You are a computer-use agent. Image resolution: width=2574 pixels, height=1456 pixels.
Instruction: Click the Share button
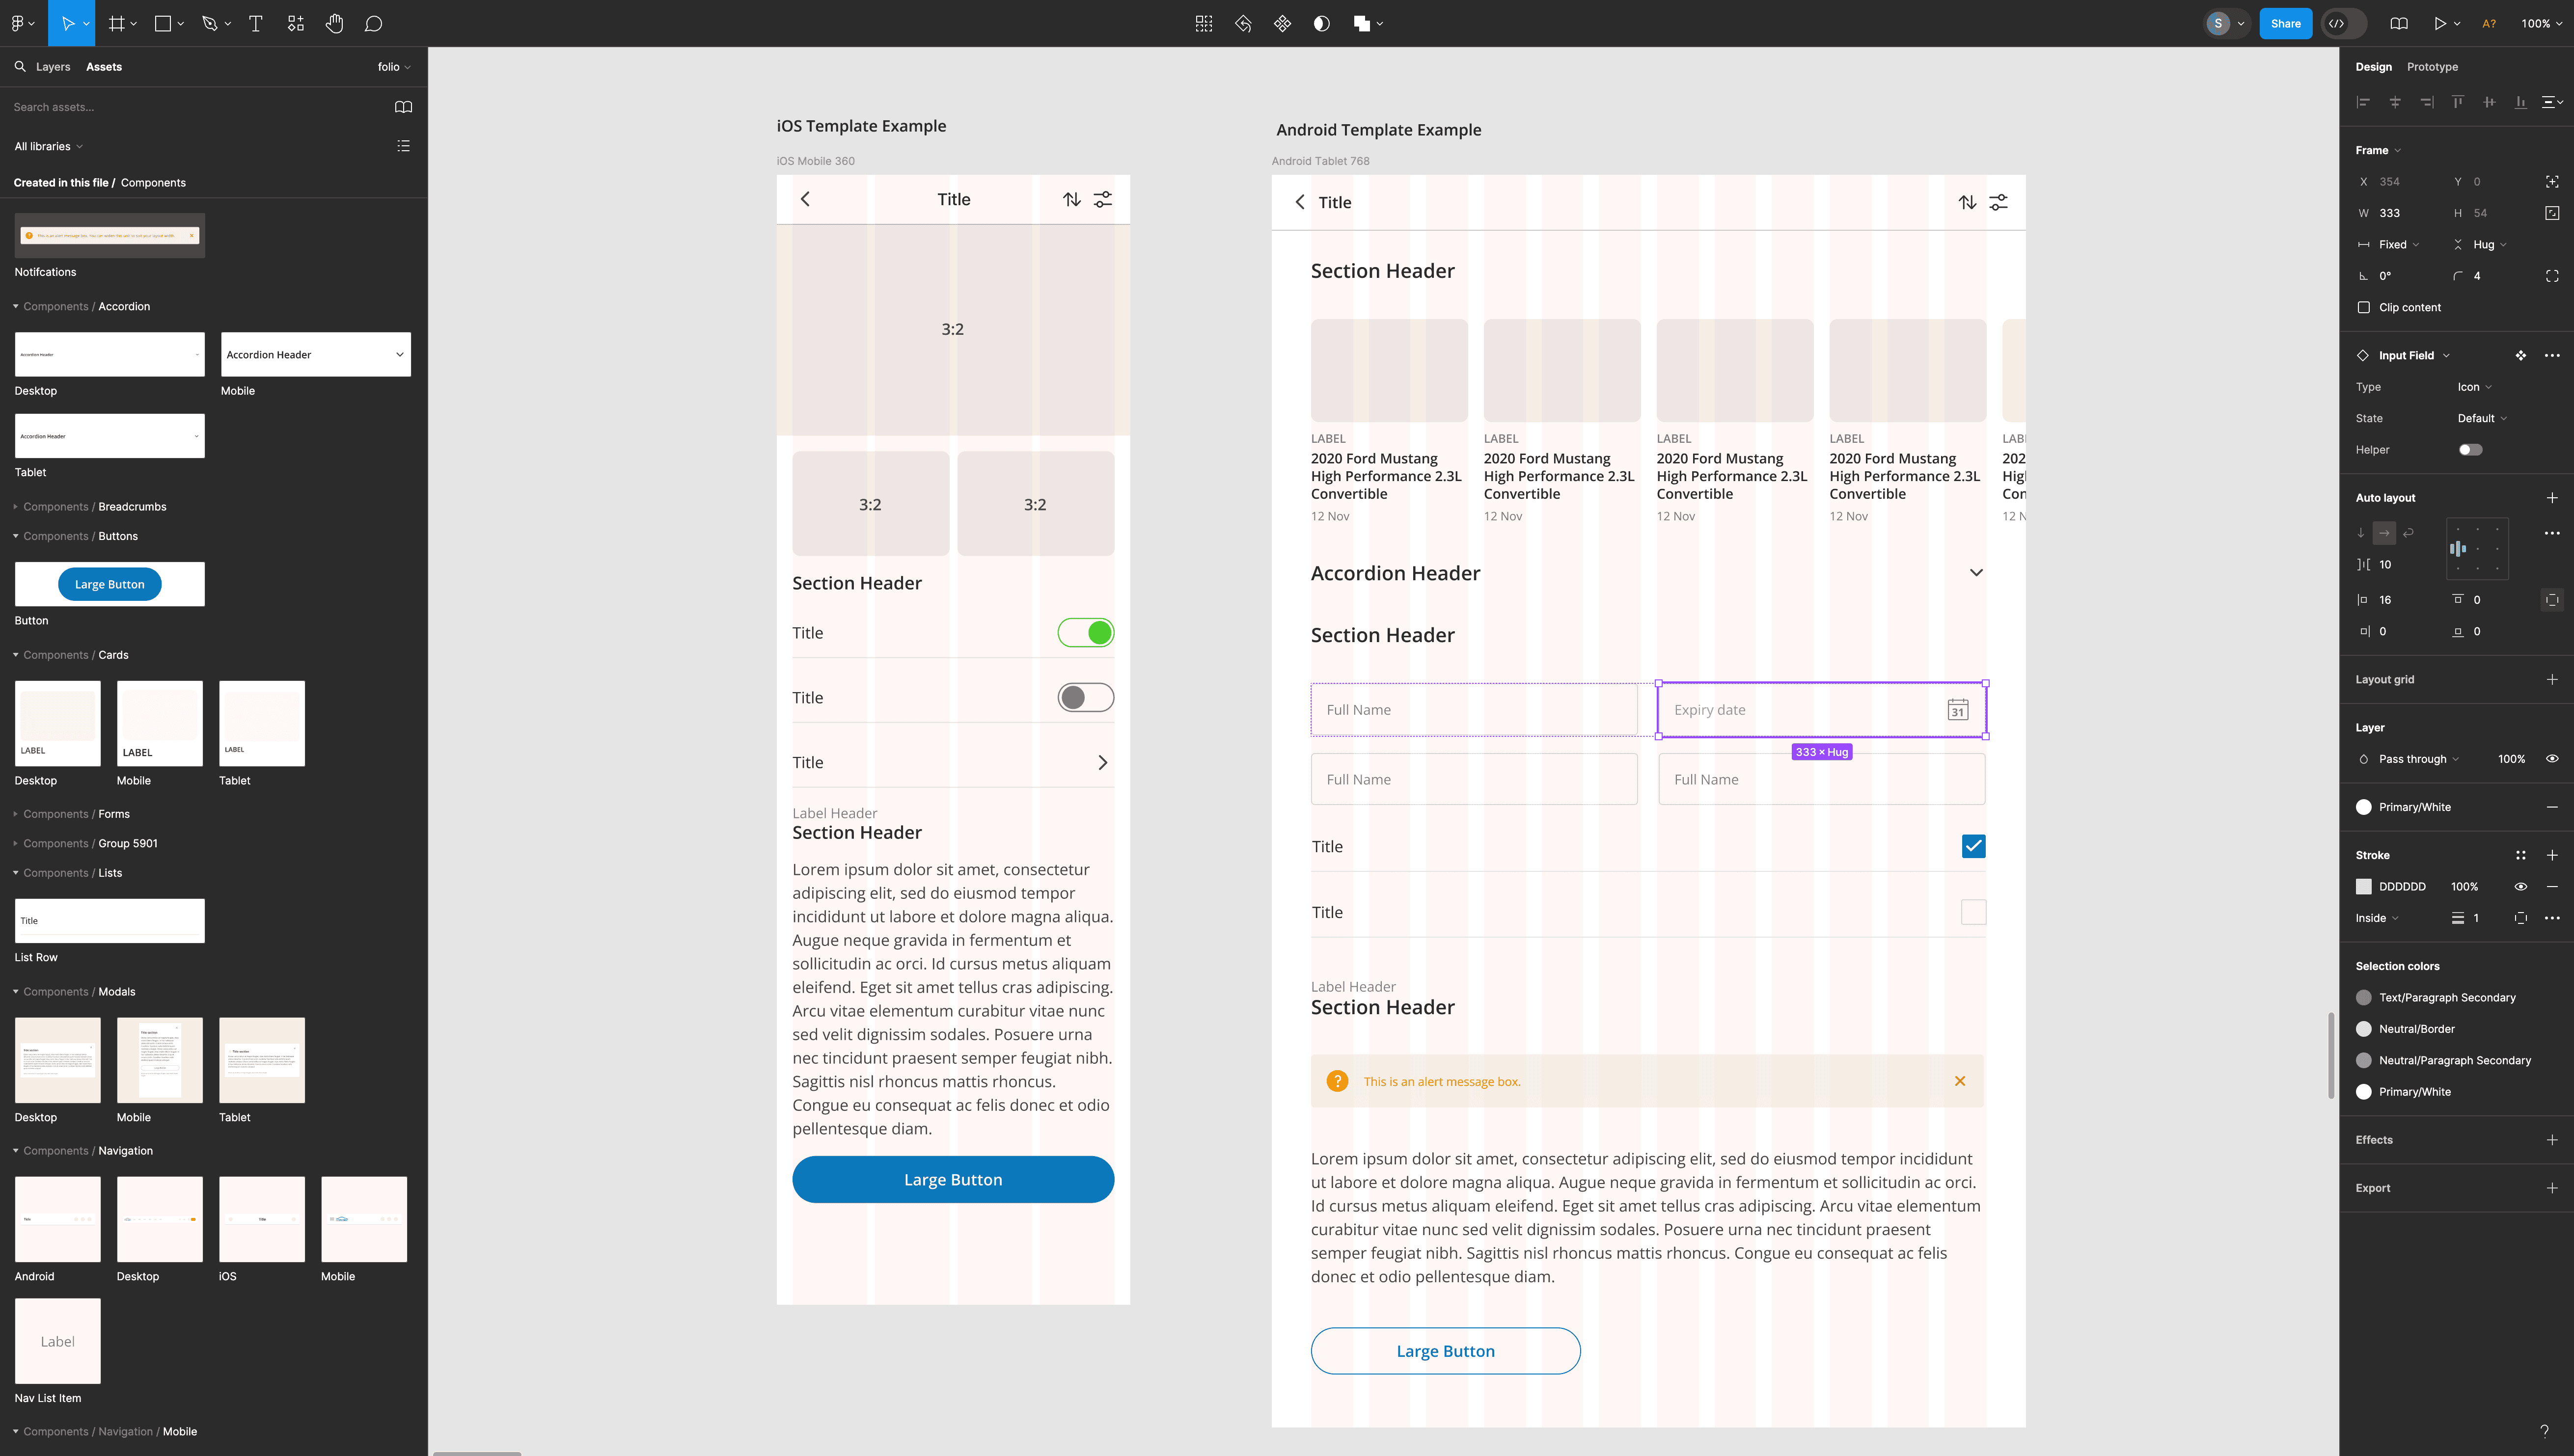coord(2285,23)
